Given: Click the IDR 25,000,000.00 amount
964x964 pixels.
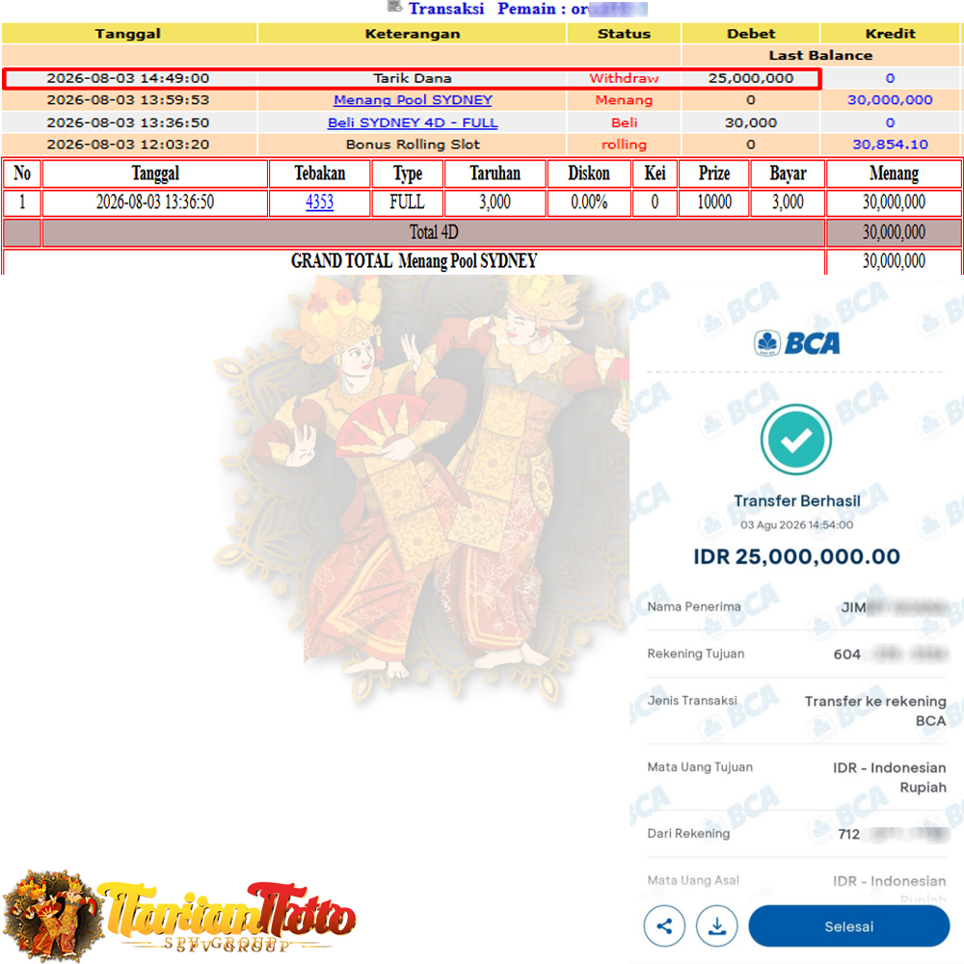Looking at the screenshot, I should point(797,556).
